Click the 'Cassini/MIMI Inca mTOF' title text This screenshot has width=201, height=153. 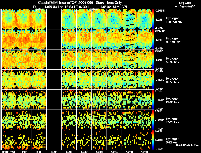57,3
